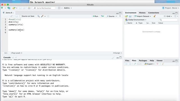Image resolution: width=180 pixels, height=101 pixels.
Task: Switch to the Packages tab
Action: 143,61
